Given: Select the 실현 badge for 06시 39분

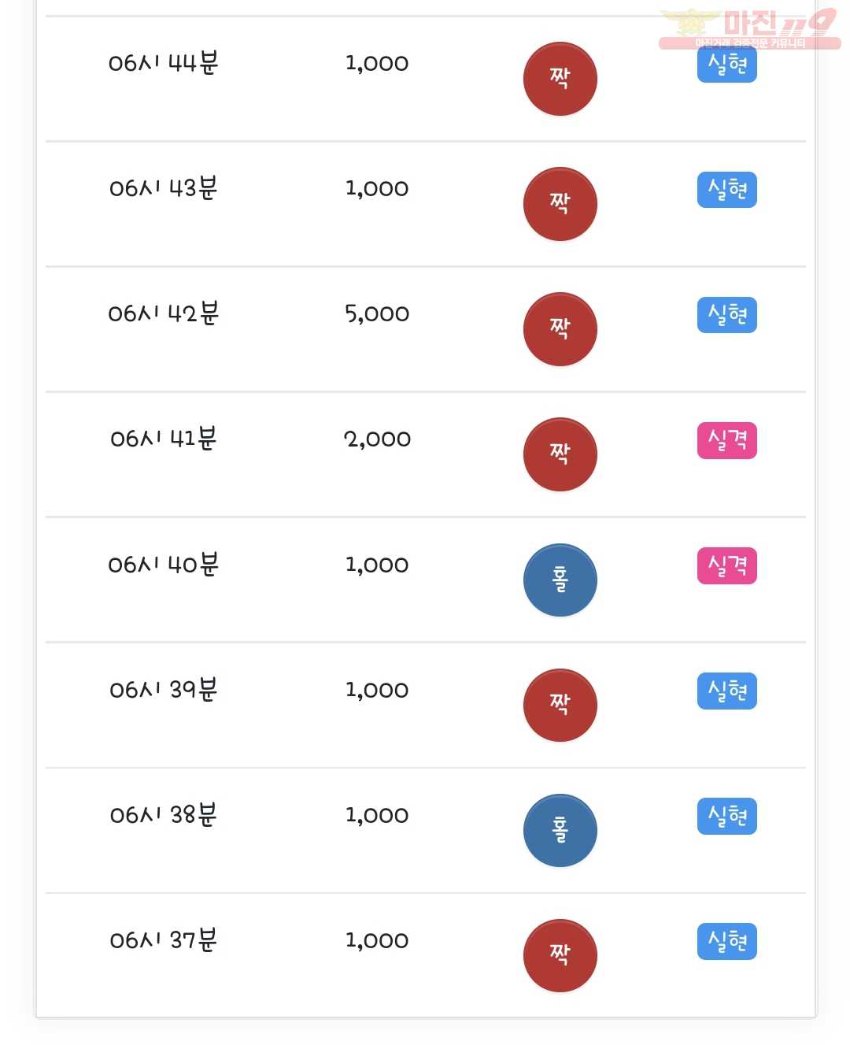Looking at the screenshot, I should pyautogui.click(x=727, y=691).
